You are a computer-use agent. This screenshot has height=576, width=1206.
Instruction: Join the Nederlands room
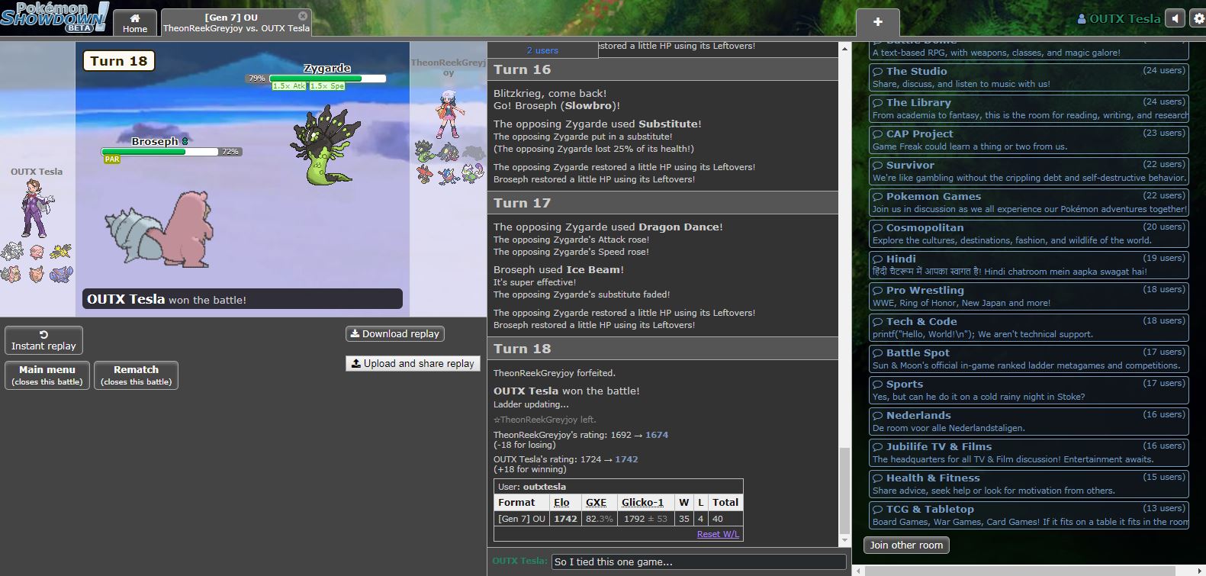(1029, 421)
